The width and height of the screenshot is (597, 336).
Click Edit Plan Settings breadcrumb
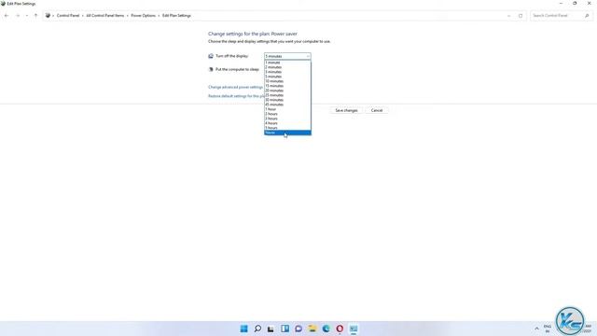[x=176, y=16]
